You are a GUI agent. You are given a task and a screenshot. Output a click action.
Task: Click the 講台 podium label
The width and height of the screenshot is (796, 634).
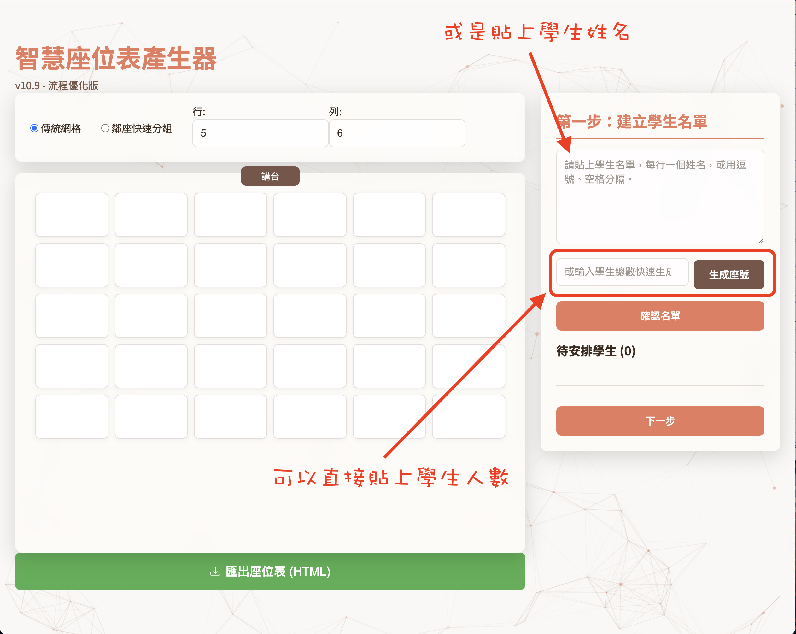pos(270,176)
